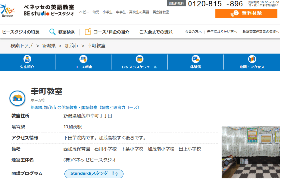Go to 新潟県 breadcrumb link
This screenshot has height=181, width=281.
49,46
